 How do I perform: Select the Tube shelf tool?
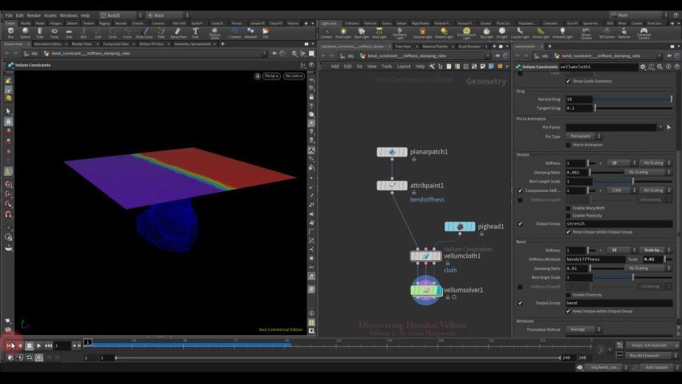(39, 33)
